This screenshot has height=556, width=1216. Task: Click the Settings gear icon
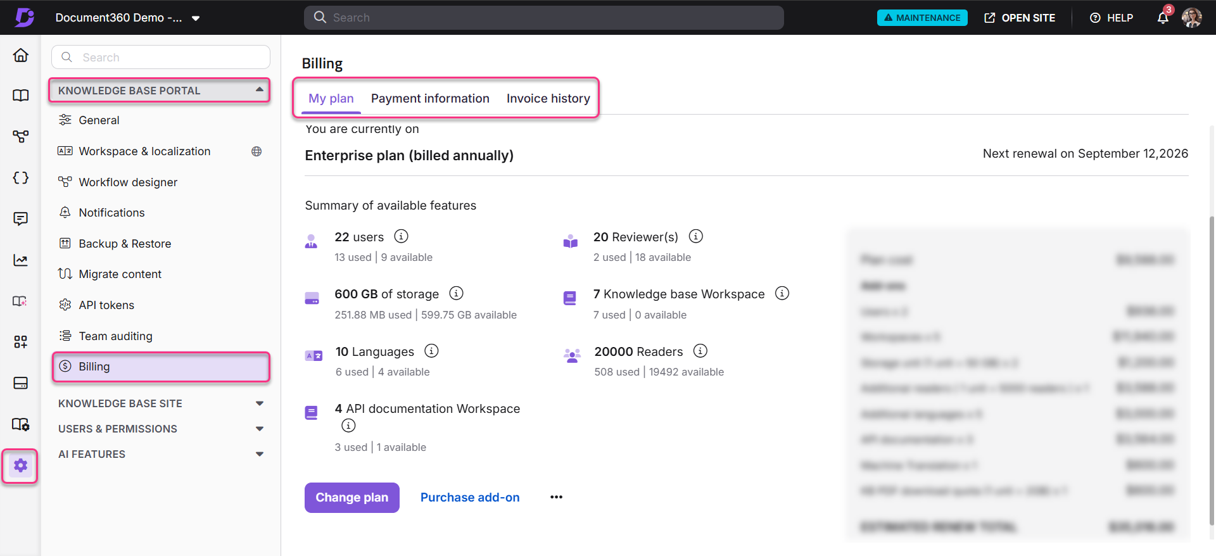coord(21,465)
